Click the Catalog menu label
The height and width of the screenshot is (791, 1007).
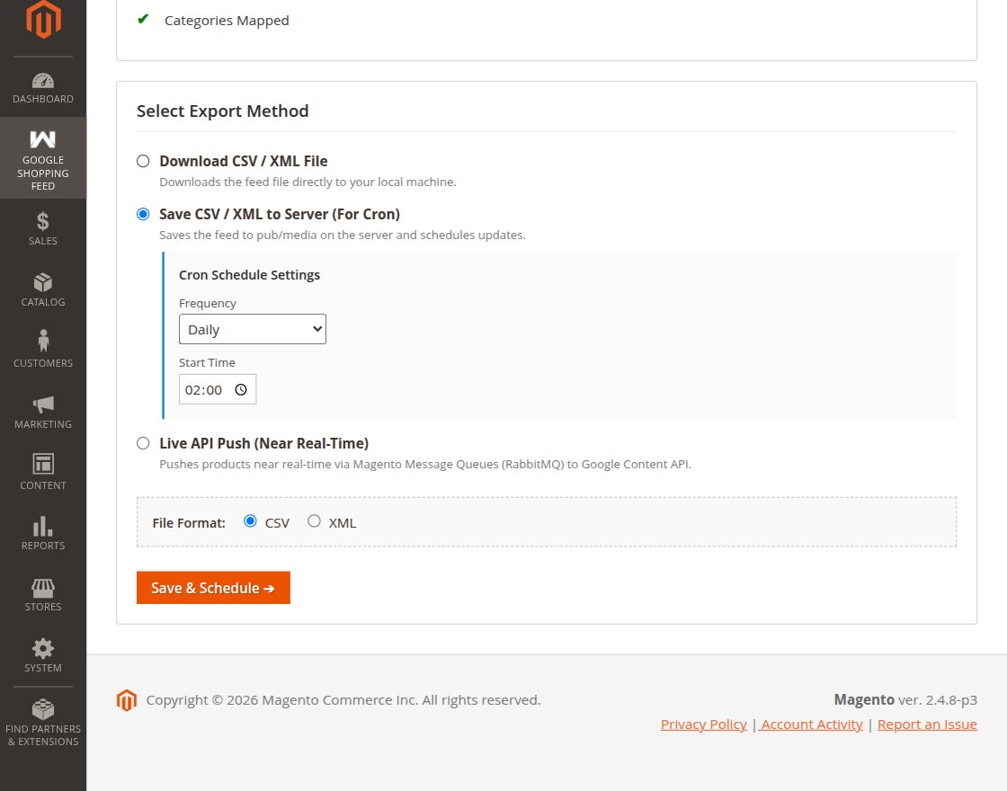(x=43, y=302)
